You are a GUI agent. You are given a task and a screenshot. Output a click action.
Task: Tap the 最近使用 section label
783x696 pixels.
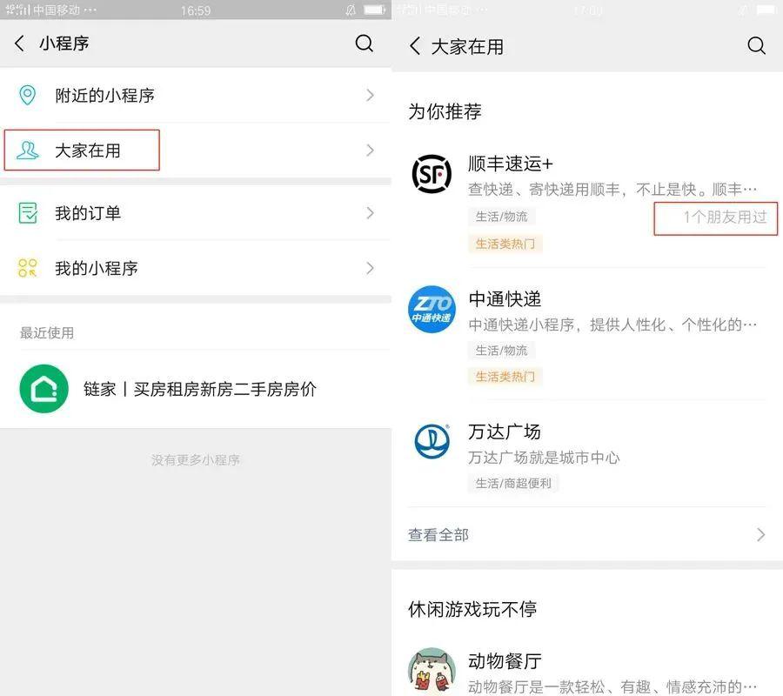47,332
